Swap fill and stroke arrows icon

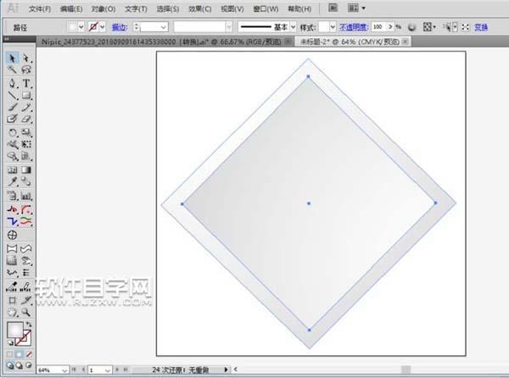tap(29, 325)
